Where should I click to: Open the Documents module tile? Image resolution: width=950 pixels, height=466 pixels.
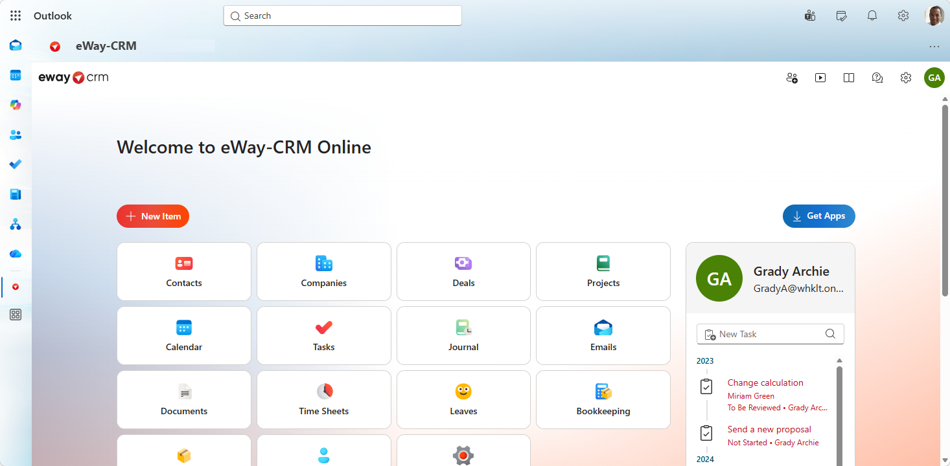pyautogui.click(x=184, y=400)
